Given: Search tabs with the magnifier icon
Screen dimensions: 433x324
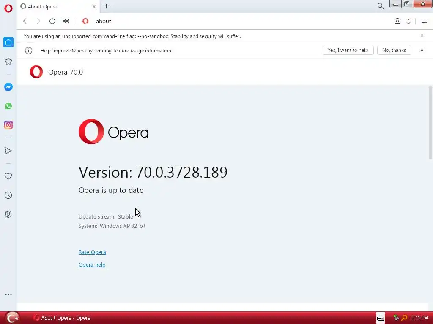Looking at the screenshot, I should coord(380,6).
